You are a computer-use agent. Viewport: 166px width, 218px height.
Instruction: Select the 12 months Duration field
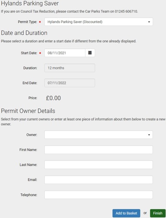click(x=70, y=68)
